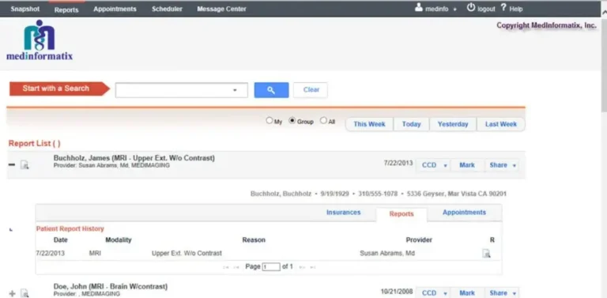Screen dimensions: 607x298
Task: Collapse the Buchholz, James report row
Action: 12,165
